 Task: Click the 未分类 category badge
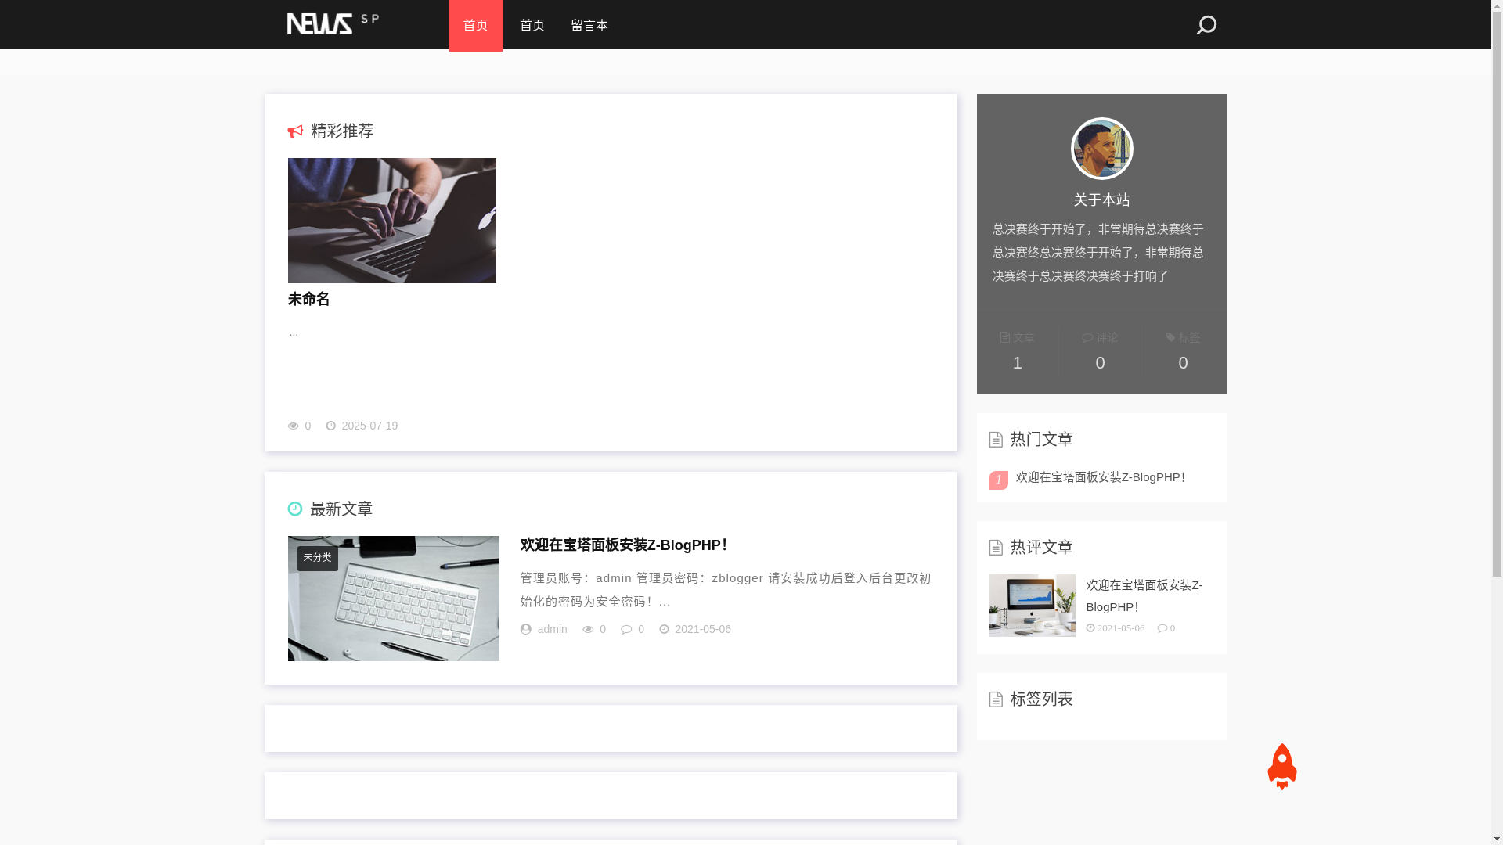pos(318,558)
